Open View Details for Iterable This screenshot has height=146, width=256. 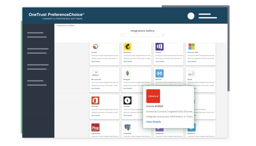pyautogui.click(x=96, y=61)
